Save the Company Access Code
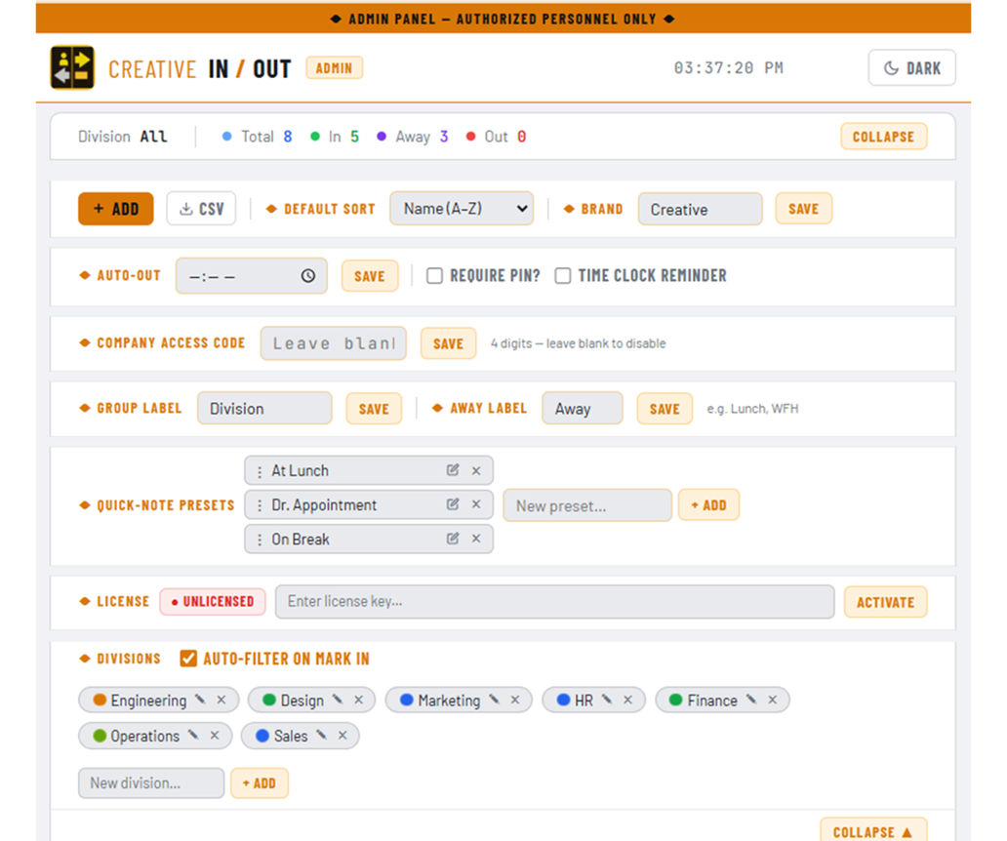Image resolution: width=1007 pixels, height=841 pixels. [448, 343]
